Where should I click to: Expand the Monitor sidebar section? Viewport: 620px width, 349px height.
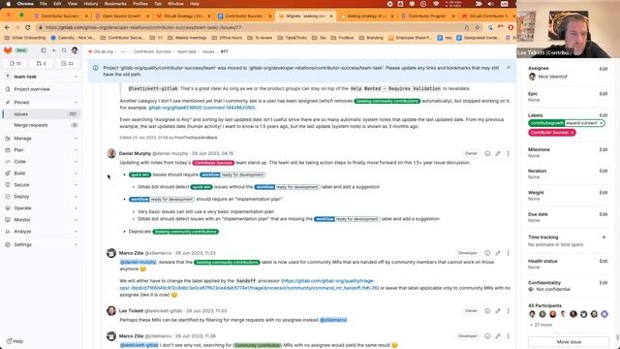click(41, 220)
